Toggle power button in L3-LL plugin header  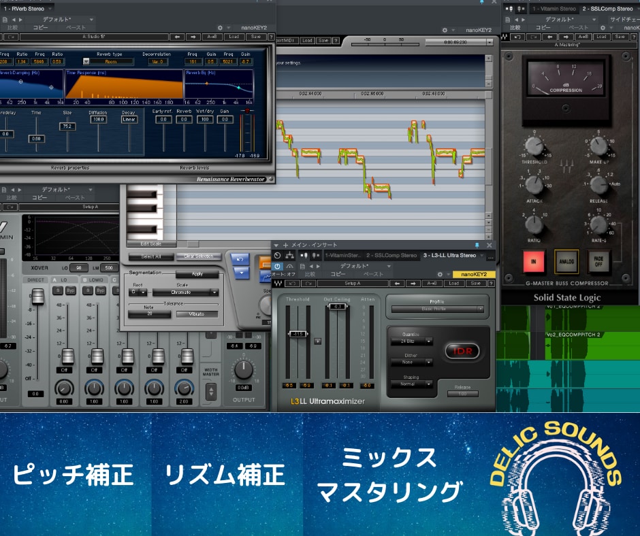[x=278, y=266]
